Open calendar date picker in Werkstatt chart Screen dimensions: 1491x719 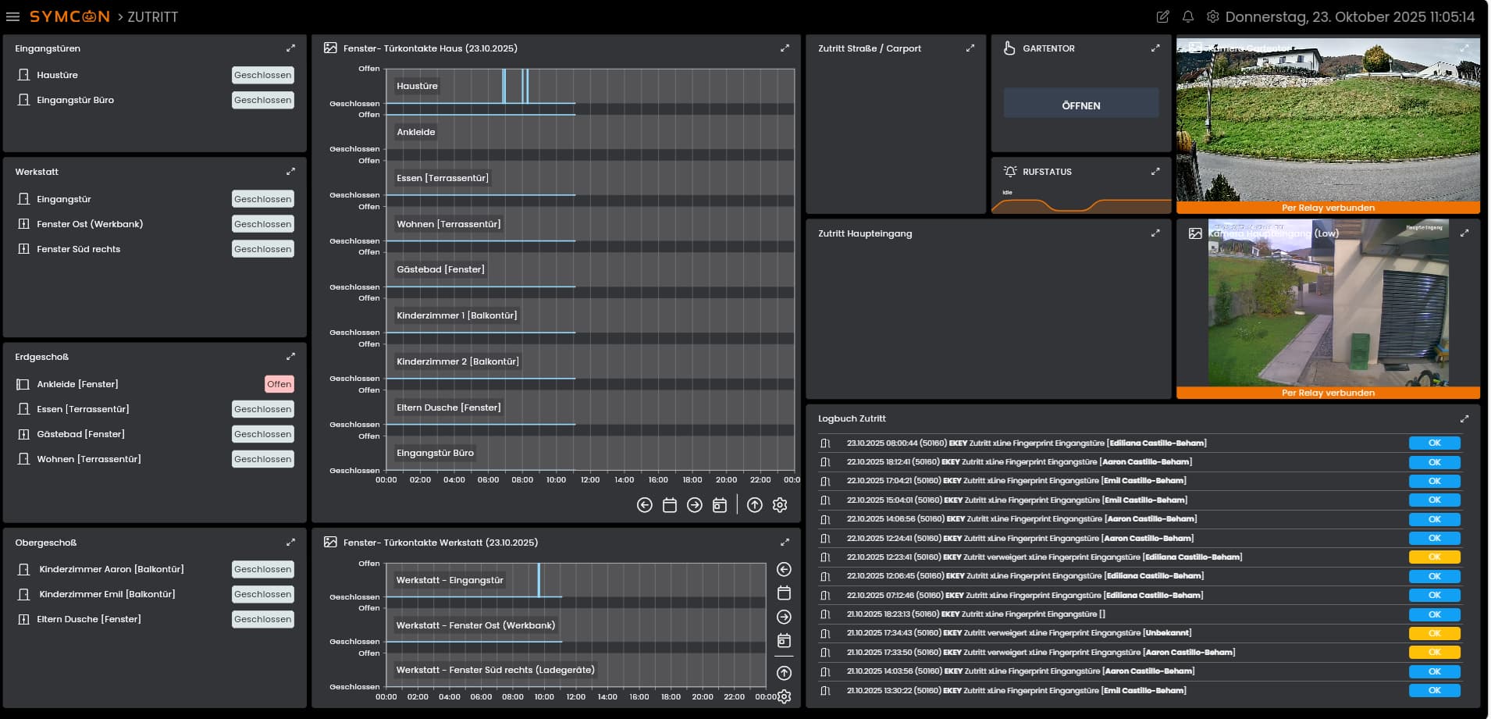point(784,593)
